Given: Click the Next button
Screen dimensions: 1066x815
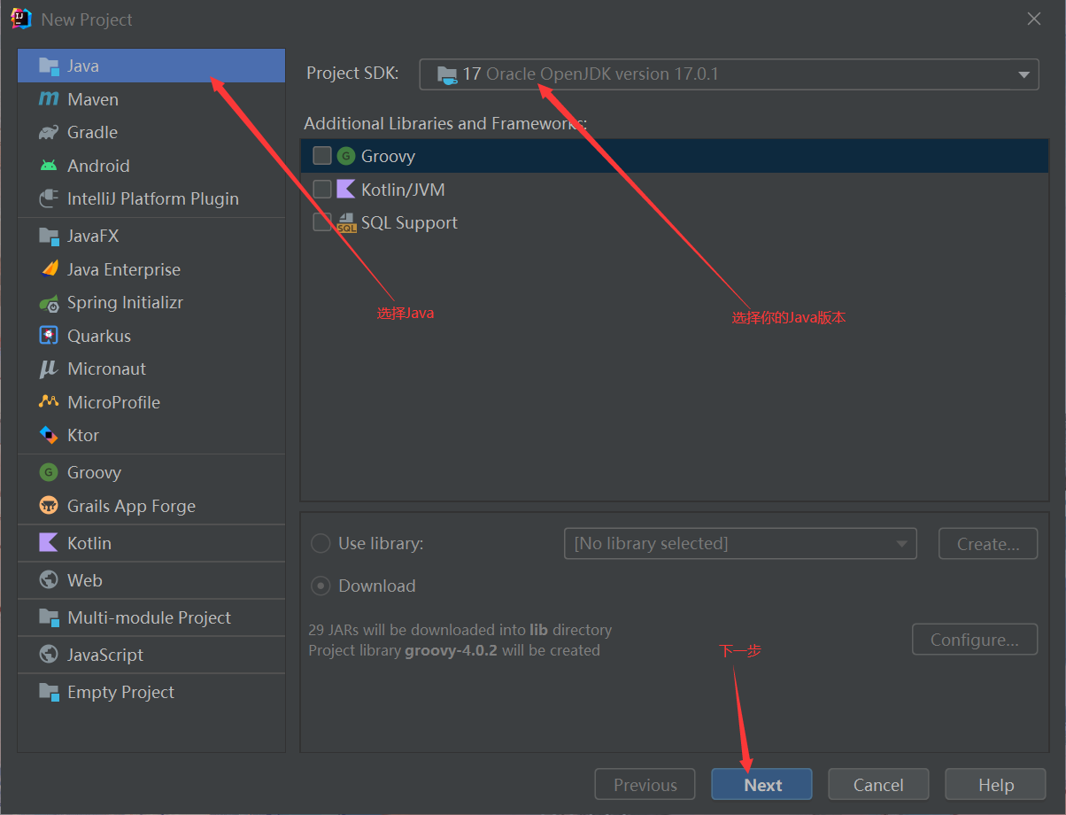Looking at the screenshot, I should (x=761, y=785).
